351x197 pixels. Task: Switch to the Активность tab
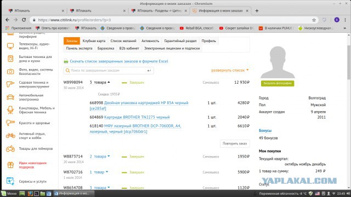[150, 41]
